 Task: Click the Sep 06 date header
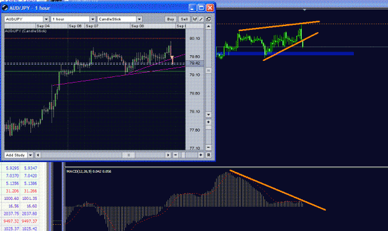tap(75, 26)
